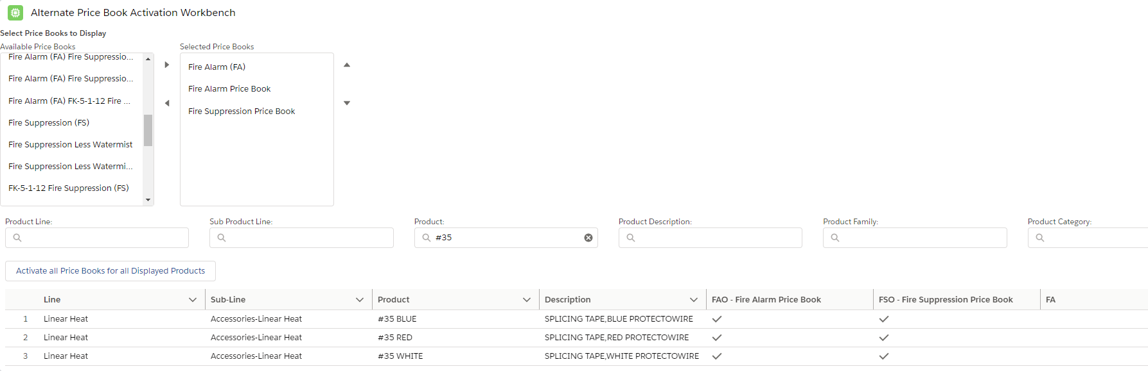Viewport: 1148px width, 371px height.
Task: Move selection to Selected Price Books (right arrow)
Action: pos(167,65)
